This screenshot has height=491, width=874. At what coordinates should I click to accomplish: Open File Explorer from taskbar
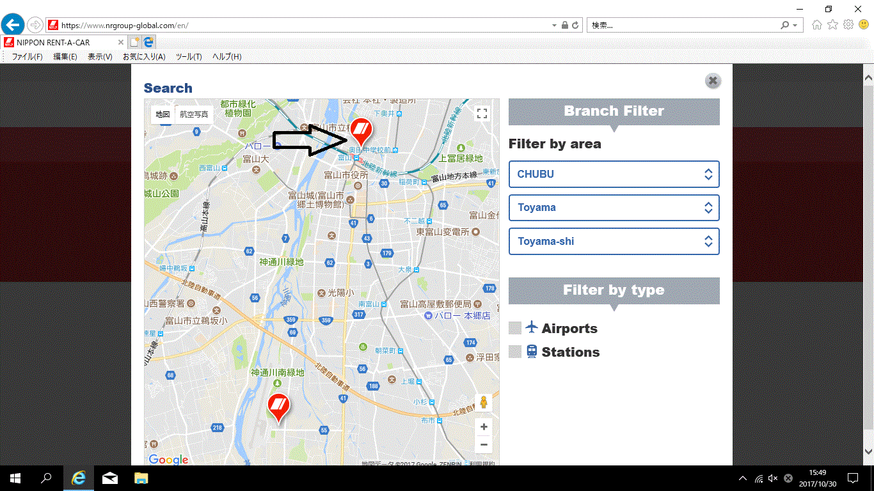pyautogui.click(x=141, y=478)
